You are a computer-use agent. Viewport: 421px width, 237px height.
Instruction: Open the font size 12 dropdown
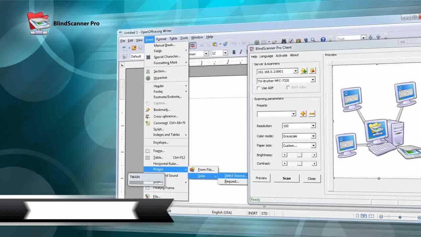[225, 53]
